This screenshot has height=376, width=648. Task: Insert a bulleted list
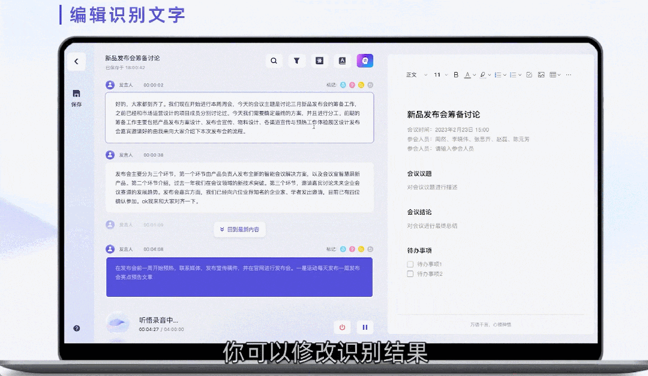coord(513,75)
